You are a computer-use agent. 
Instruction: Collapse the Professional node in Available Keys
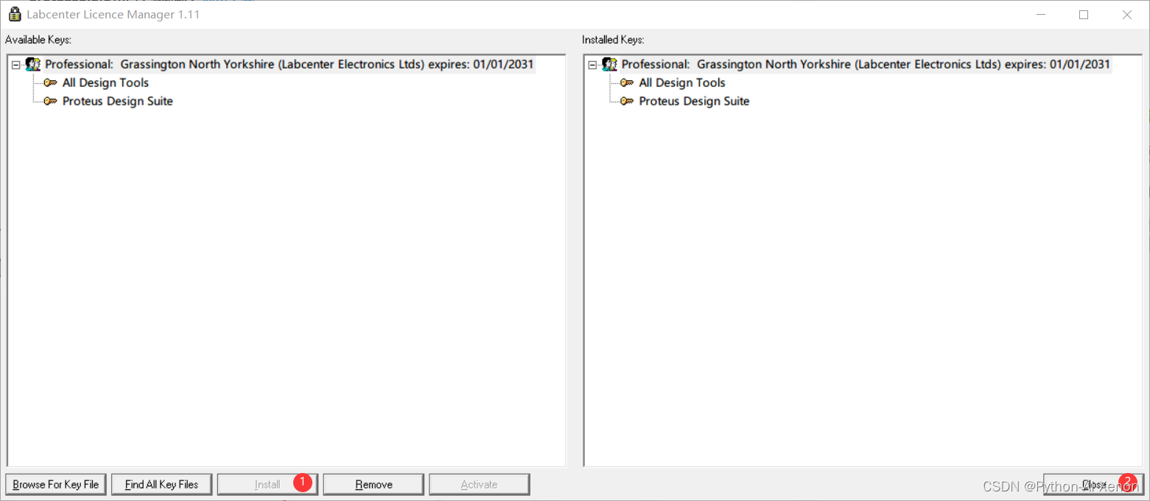15,65
